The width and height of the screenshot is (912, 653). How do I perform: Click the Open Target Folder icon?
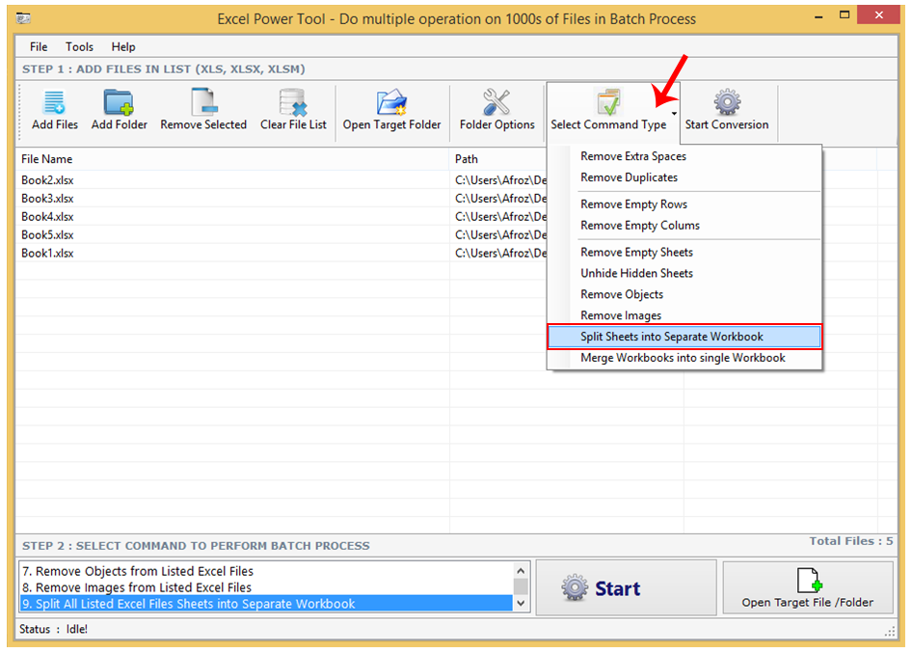click(391, 102)
